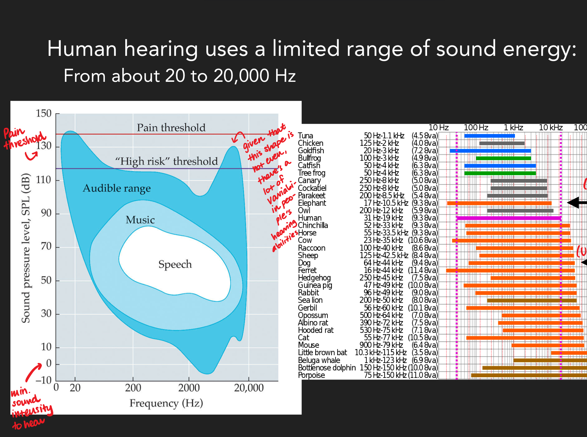
Task: Click the orange Elephant hearing range bar
Action: click(x=500, y=203)
